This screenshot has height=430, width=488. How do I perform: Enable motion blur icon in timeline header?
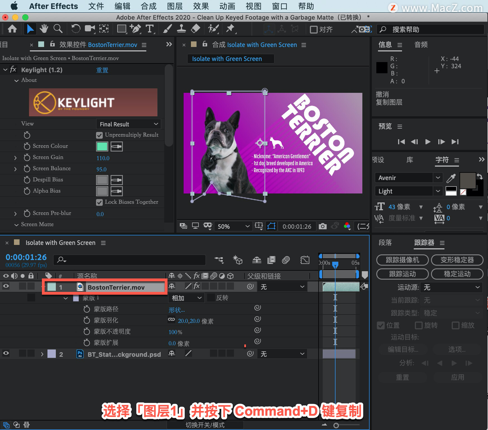[286, 260]
